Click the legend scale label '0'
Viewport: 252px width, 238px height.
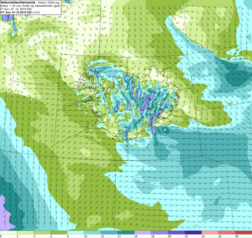pos(1,236)
